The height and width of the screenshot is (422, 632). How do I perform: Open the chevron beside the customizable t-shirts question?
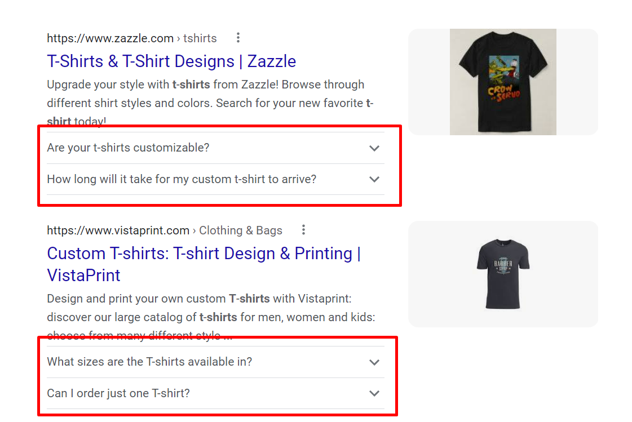[x=374, y=148]
